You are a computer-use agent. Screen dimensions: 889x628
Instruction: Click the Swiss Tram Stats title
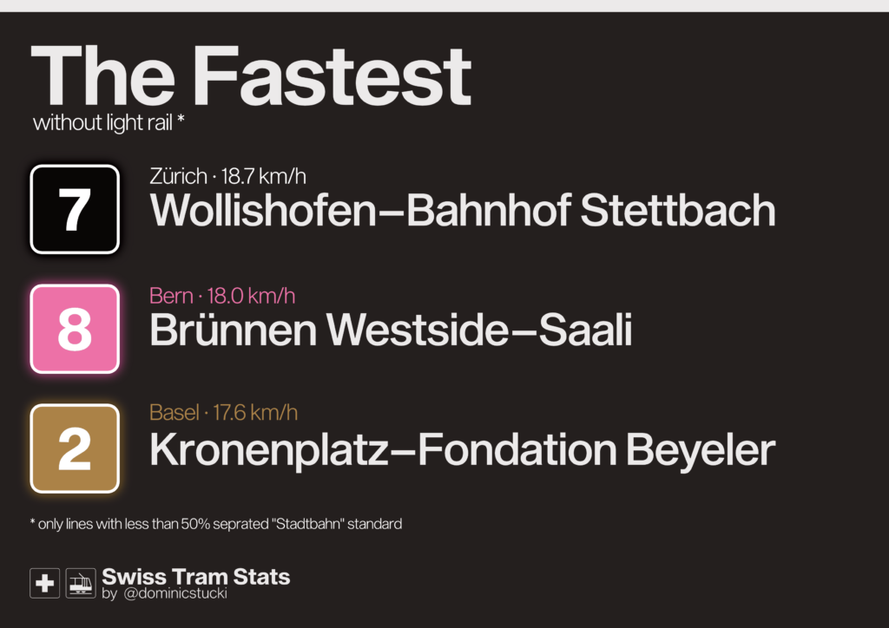[x=196, y=577]
